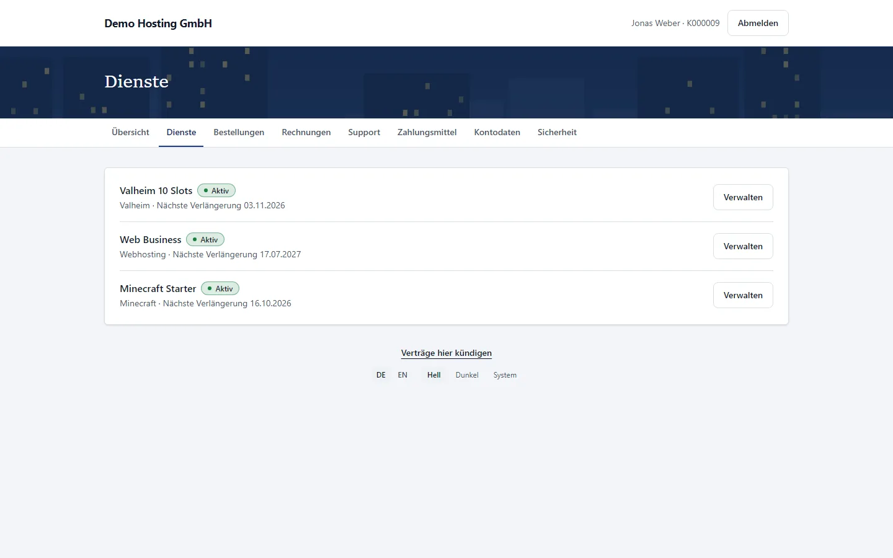
Task: Open the Zahlungsmittel tab
Action: tap(427, 132)
